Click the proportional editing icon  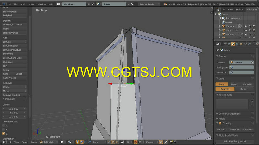coord(128,142)
